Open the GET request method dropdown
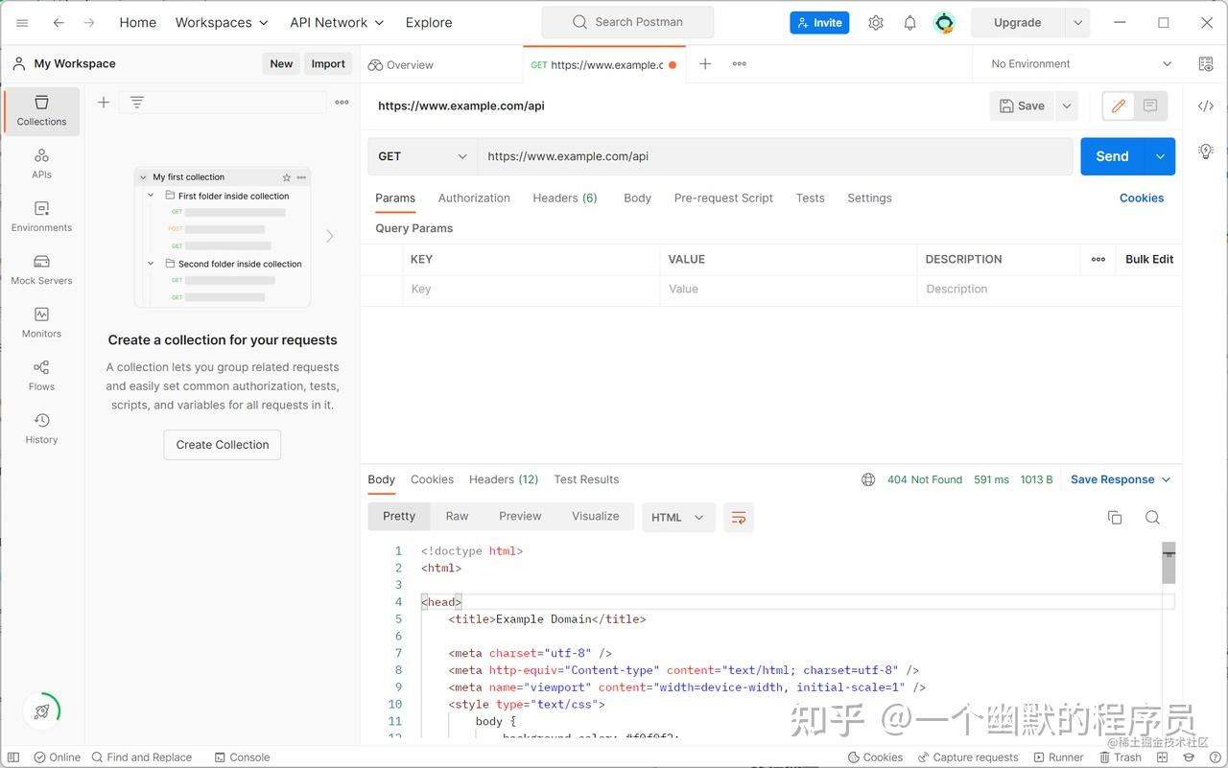This screenshot has height=768, width=1228. point(422,155)
